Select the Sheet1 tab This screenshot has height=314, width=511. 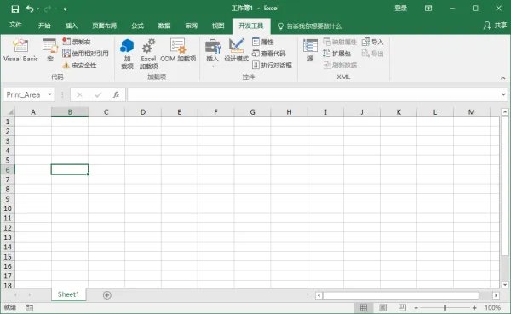coord(68,294)
